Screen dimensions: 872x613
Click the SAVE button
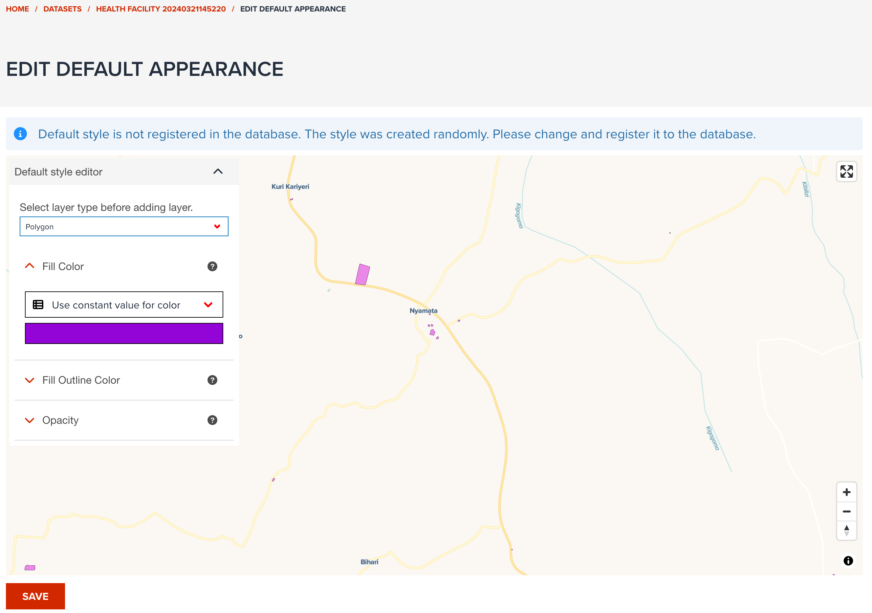pyautogui.click(x=35, y=596)
